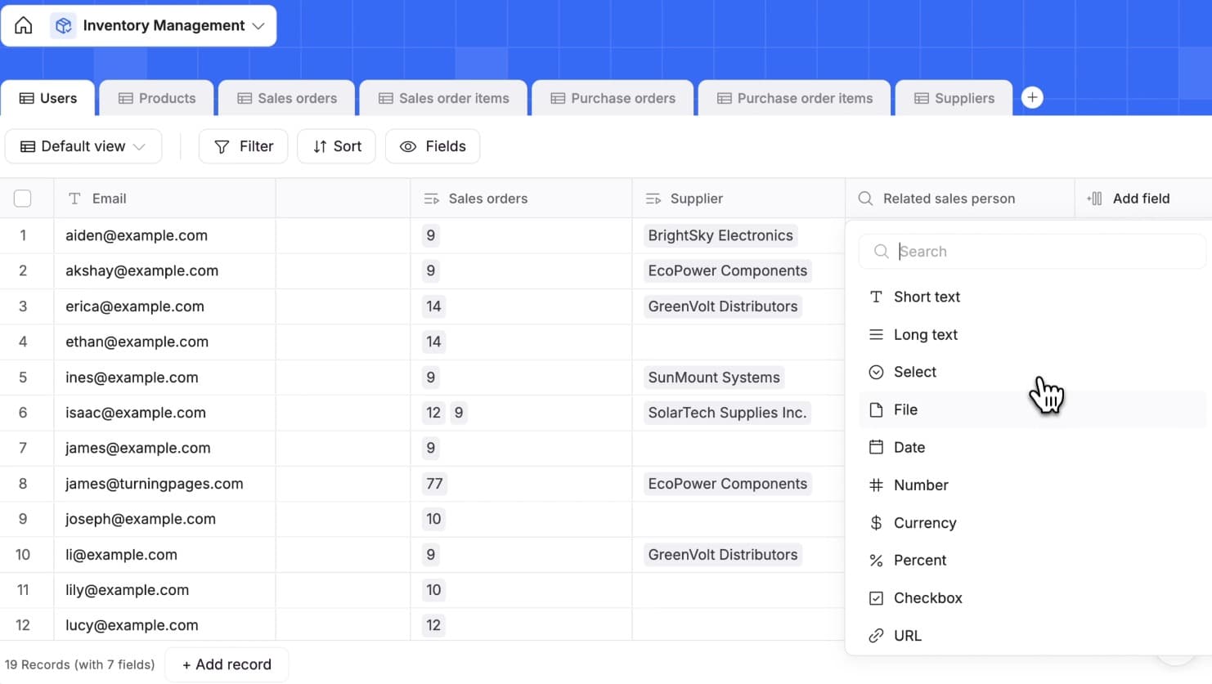Click the Add field column icon
Viewport: 1212px width, 684px height.
[x=1094, y=199]
